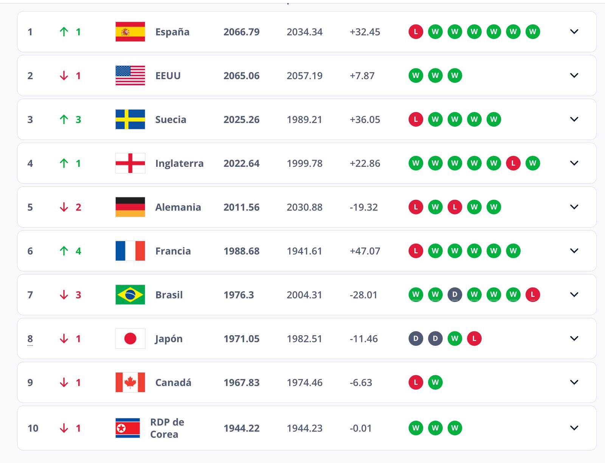Click the Brazil flag icon
This screenshot has height=463, width=605.
[x=130, y=295]
